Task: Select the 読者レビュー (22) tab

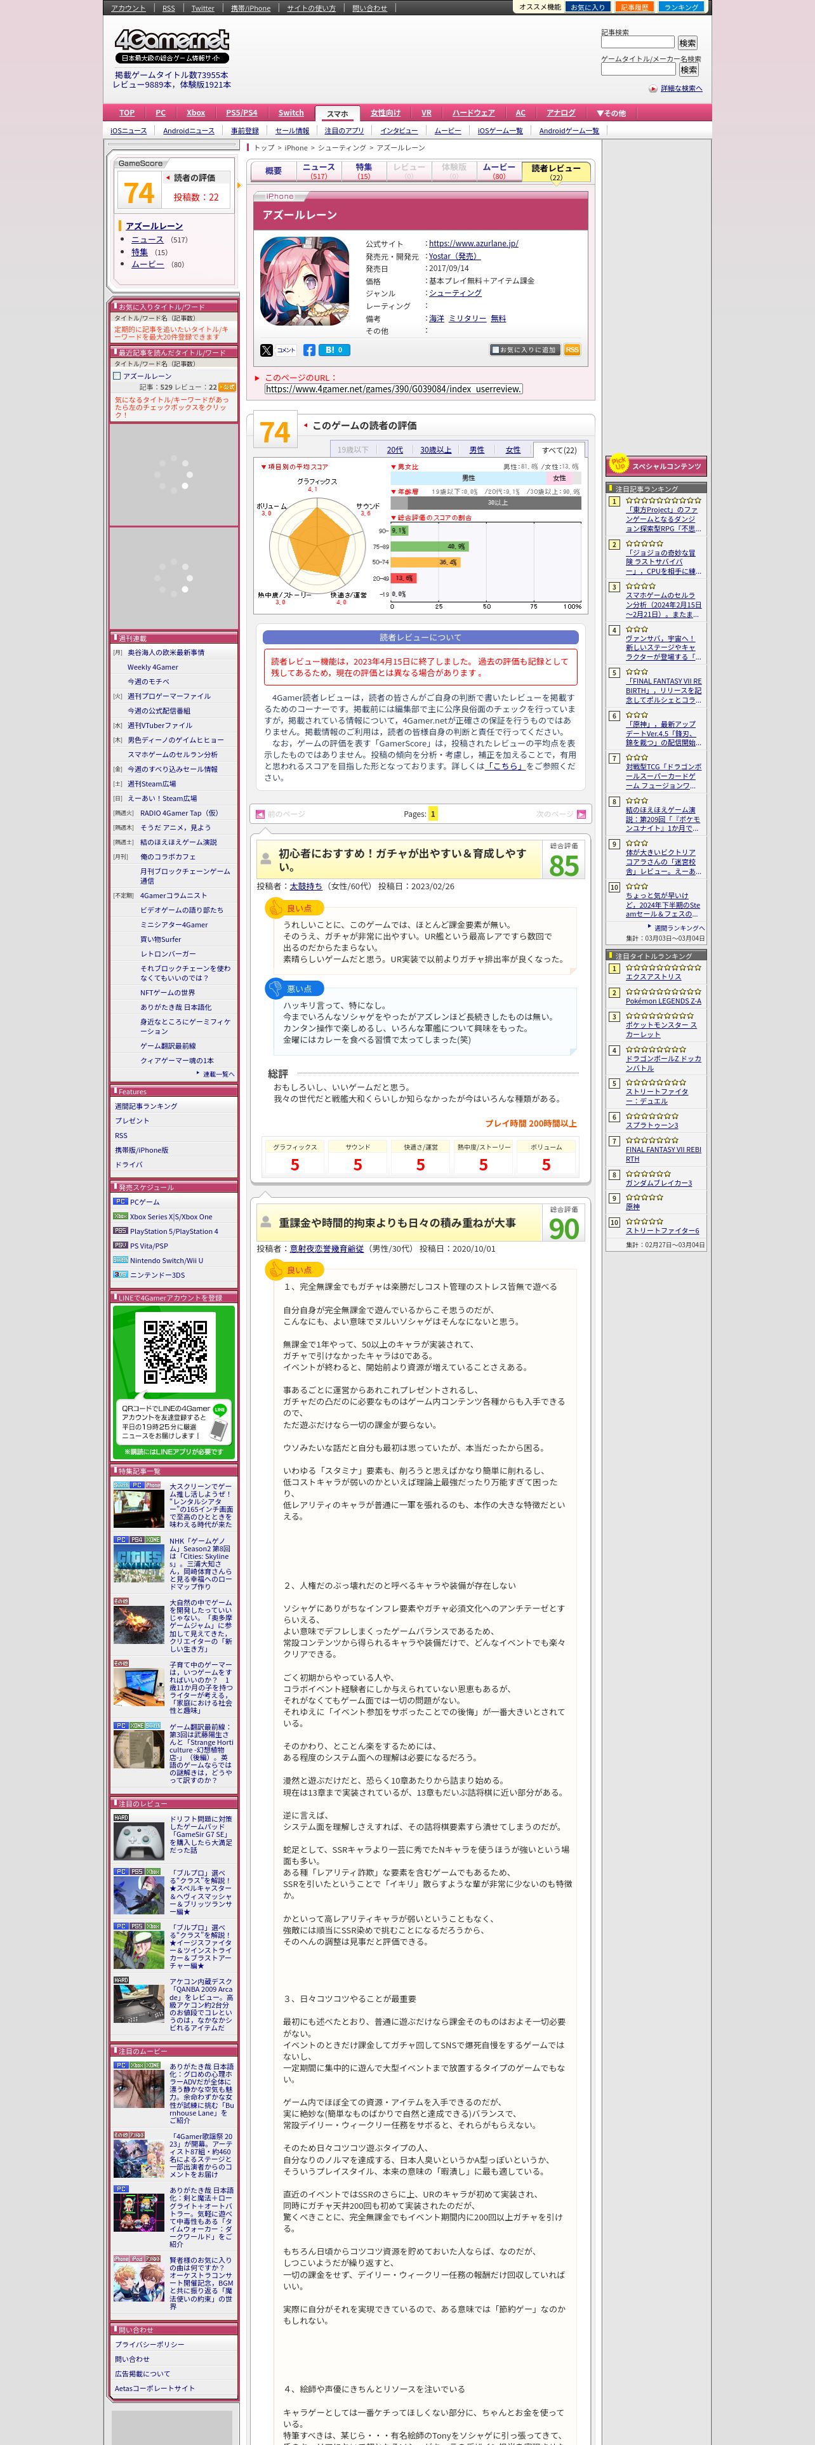Action: pyautogui.click(x=556, y=172)
